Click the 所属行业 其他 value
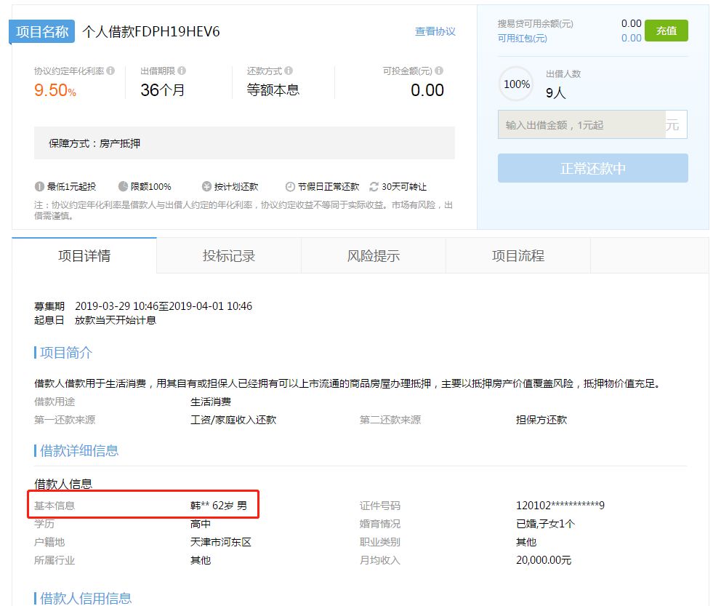This screenshot has height=606, width=713. [x=201, y=560]
